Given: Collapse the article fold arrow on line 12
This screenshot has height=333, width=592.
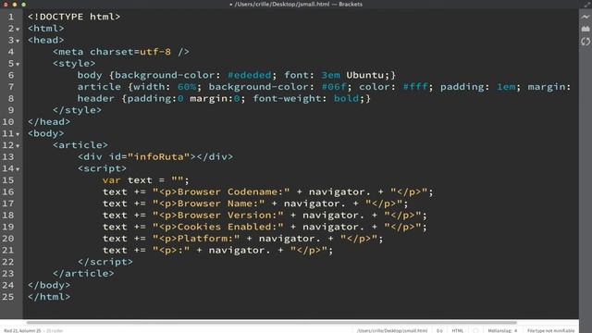Looking at the screenshot, I should pyautogui.click(x=18, y=146).
